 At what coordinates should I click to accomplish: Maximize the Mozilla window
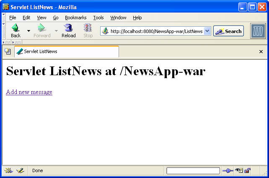pos(252,7)
